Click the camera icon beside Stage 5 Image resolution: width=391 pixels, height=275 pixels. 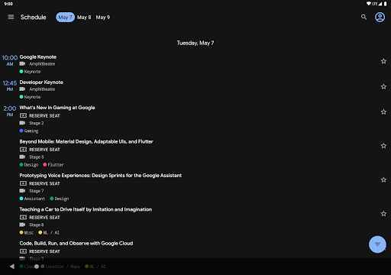click(x=22, y=157)
